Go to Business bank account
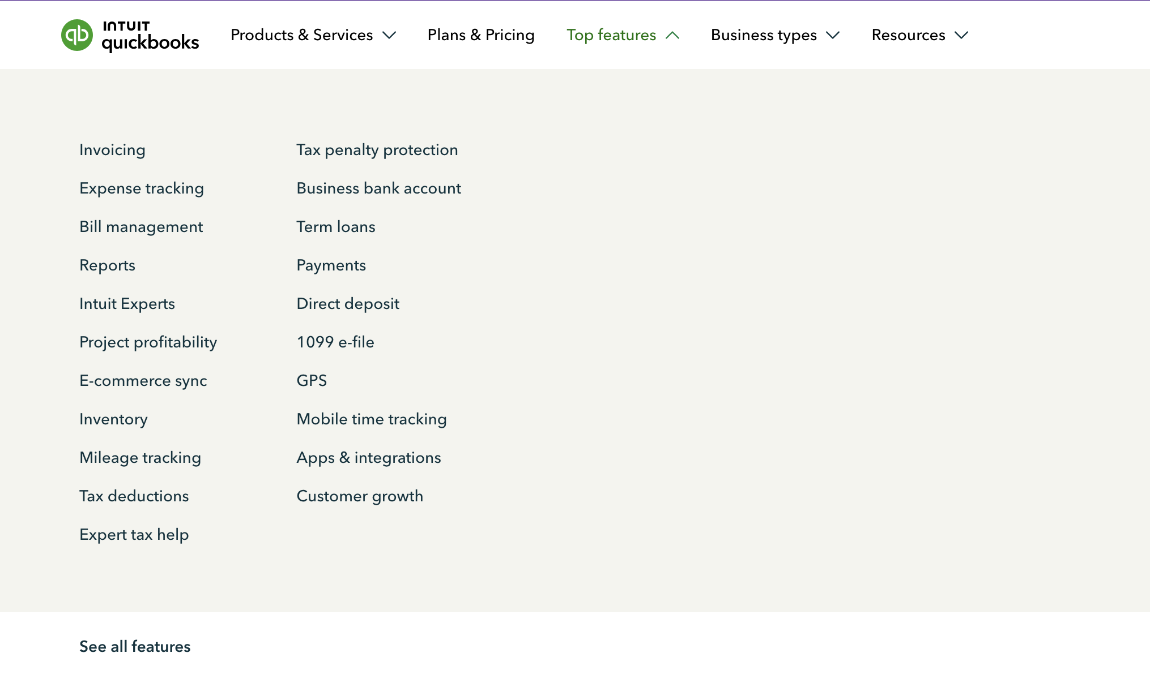Image resolution: width=1150 pixels, height=679 pixels. [379, 188]
